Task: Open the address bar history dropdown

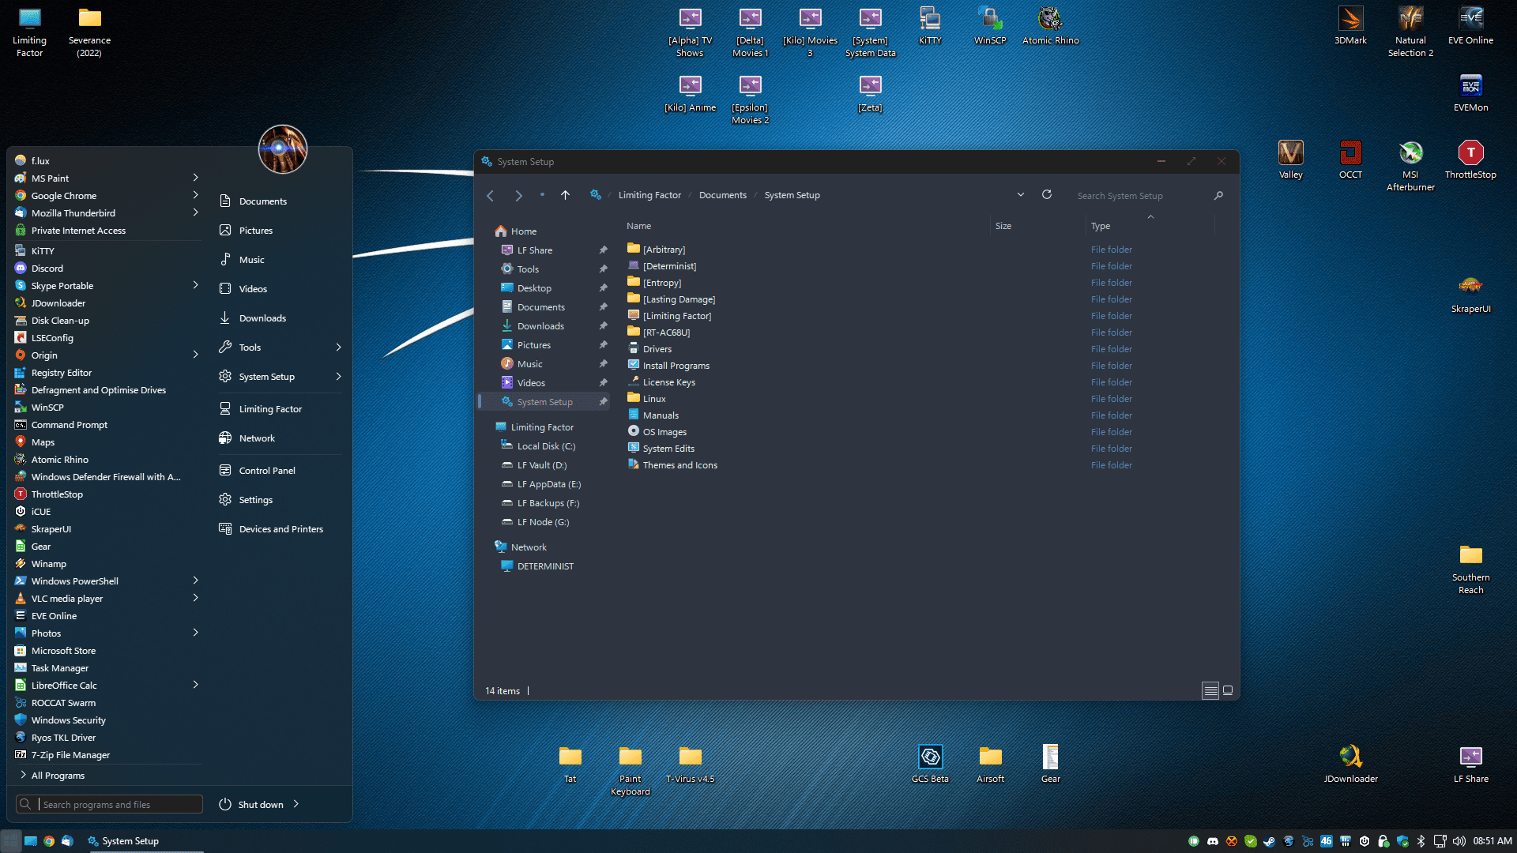Action: point(1021,194)
